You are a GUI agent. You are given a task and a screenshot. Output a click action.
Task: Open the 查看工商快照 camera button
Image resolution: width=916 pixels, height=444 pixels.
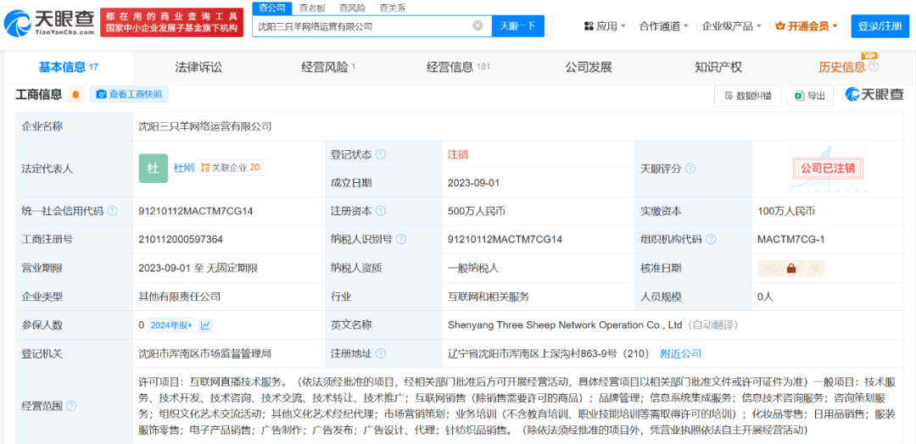coord(129,95)
